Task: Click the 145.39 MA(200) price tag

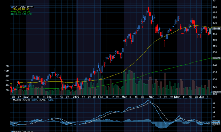Action: [216, 58]
